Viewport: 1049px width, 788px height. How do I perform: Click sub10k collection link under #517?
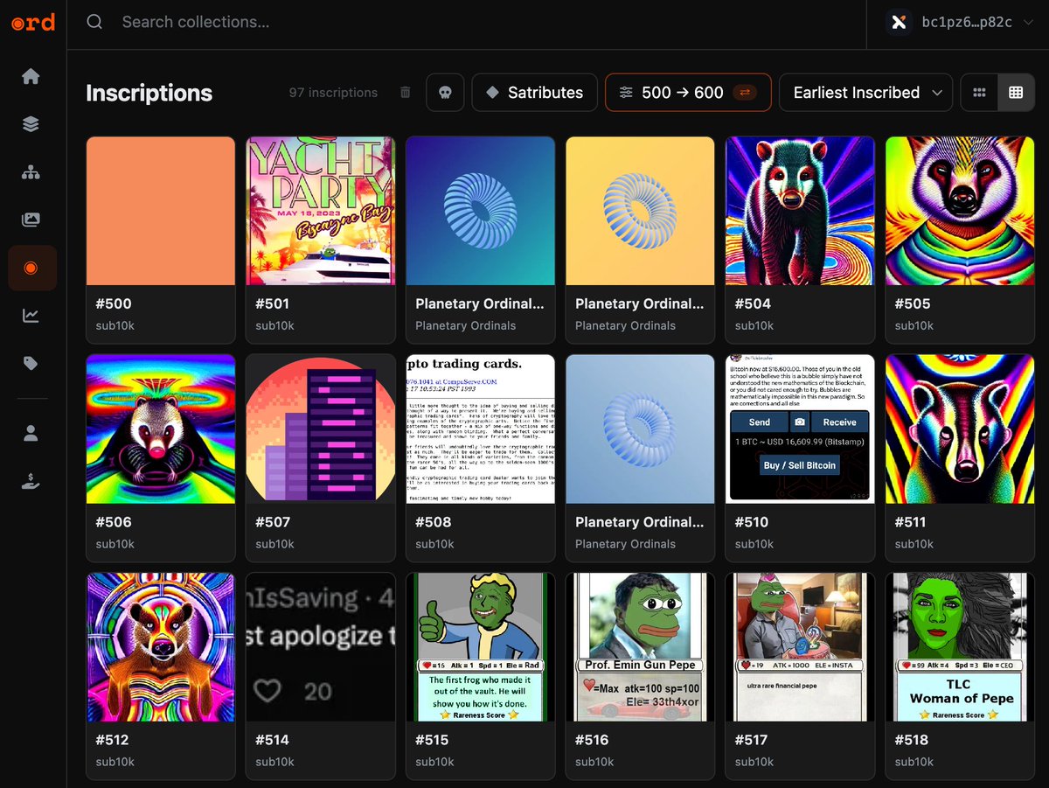[x=754, y=762]
